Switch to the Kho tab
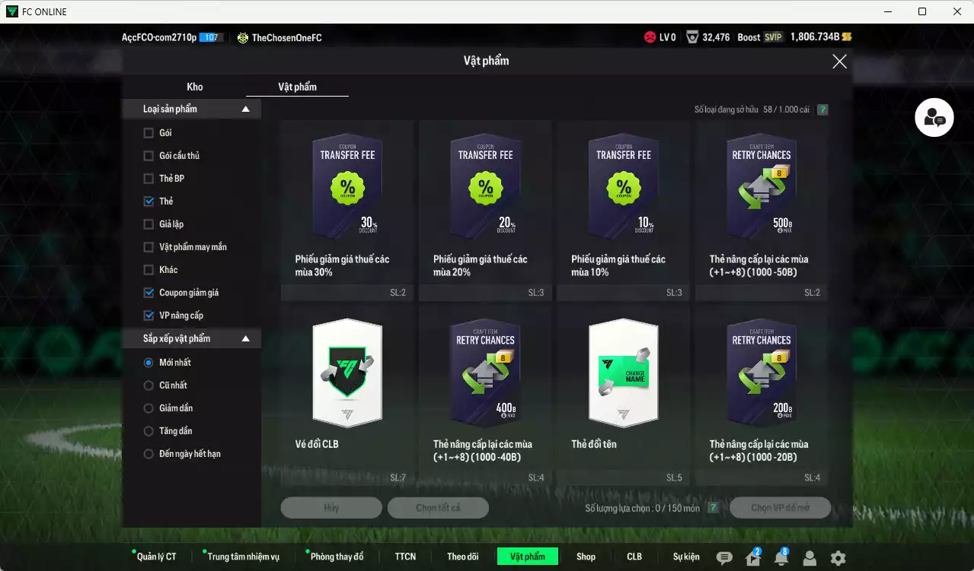This screenshot has height=571, width=974. tap(195, 87)
